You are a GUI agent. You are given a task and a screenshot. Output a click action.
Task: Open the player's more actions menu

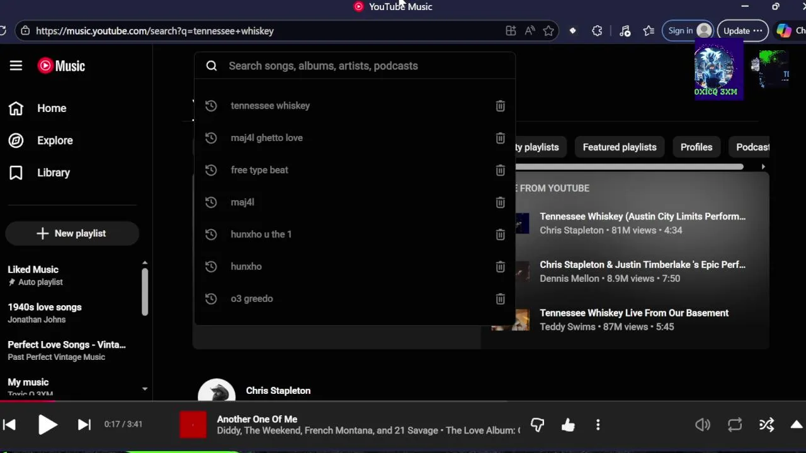click(x=598, y=425)
